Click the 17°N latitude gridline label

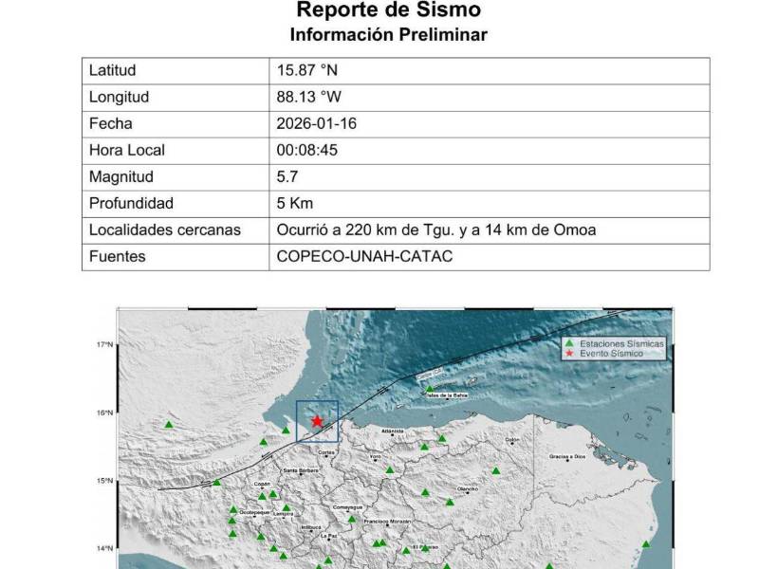coord(107,346)
